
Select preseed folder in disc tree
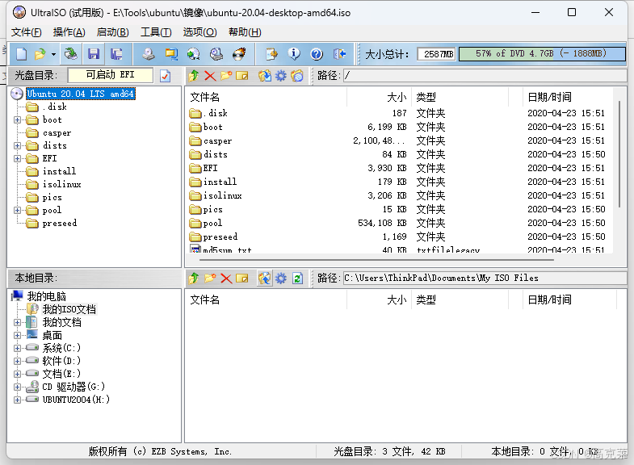click(60, 223)
